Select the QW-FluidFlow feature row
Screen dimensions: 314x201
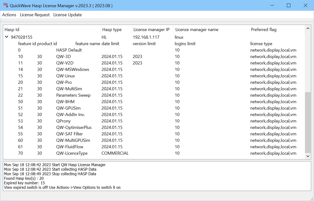(154, 147)
